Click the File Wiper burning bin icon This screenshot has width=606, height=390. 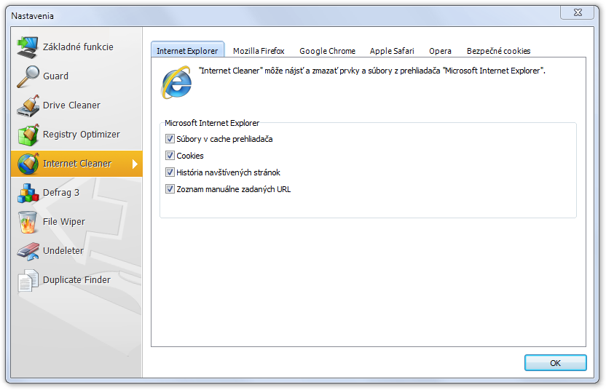[x=28, y=222]
